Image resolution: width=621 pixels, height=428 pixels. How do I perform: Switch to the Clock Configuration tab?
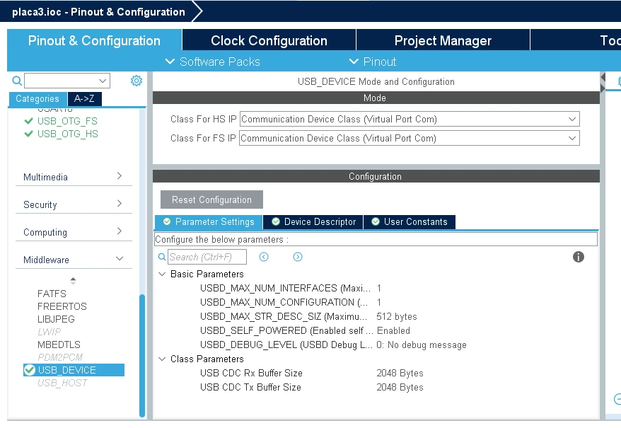[269, 40]
